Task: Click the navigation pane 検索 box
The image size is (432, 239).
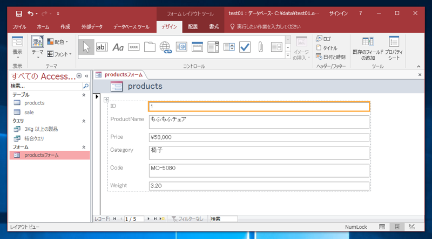Action: (46, 86)
